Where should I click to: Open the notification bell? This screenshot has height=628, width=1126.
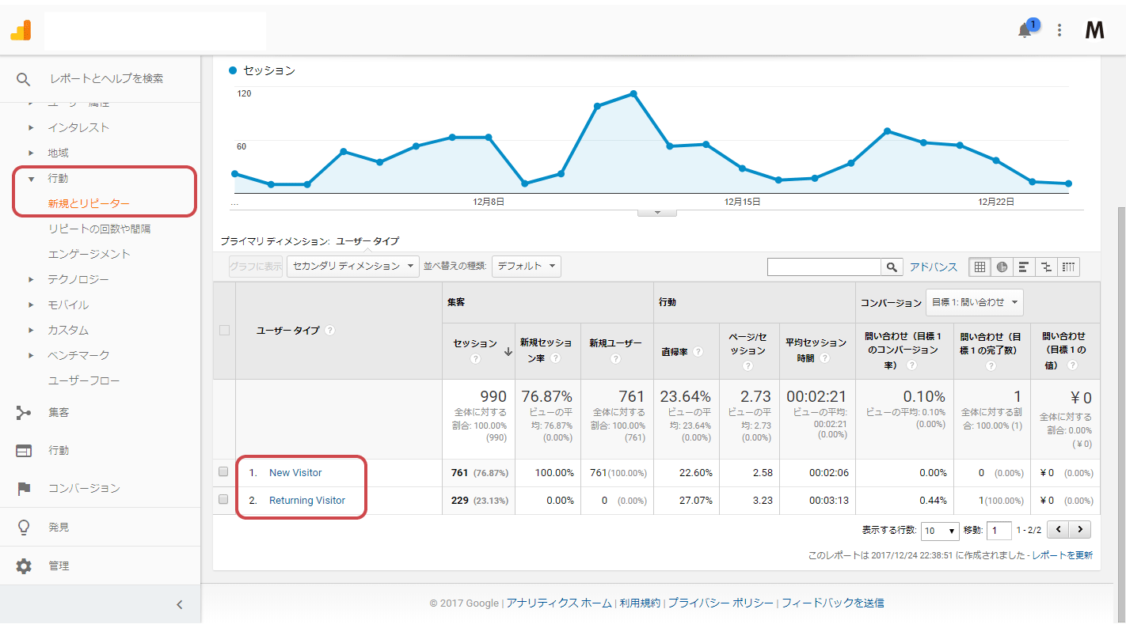click(x=1025, y=30)
